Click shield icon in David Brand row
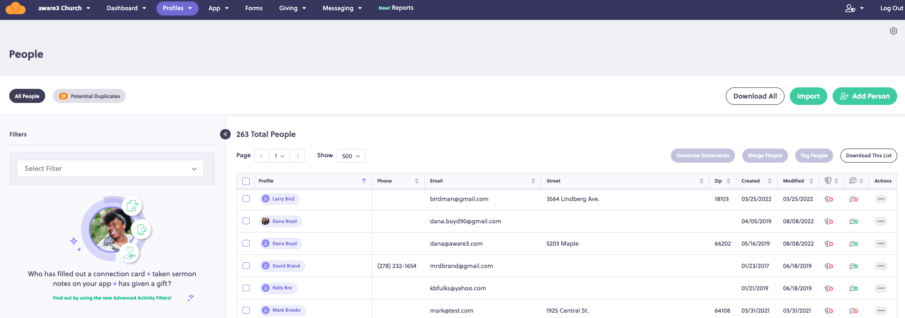The width and height of the screenshot is (905, 318). click(829, 266)
